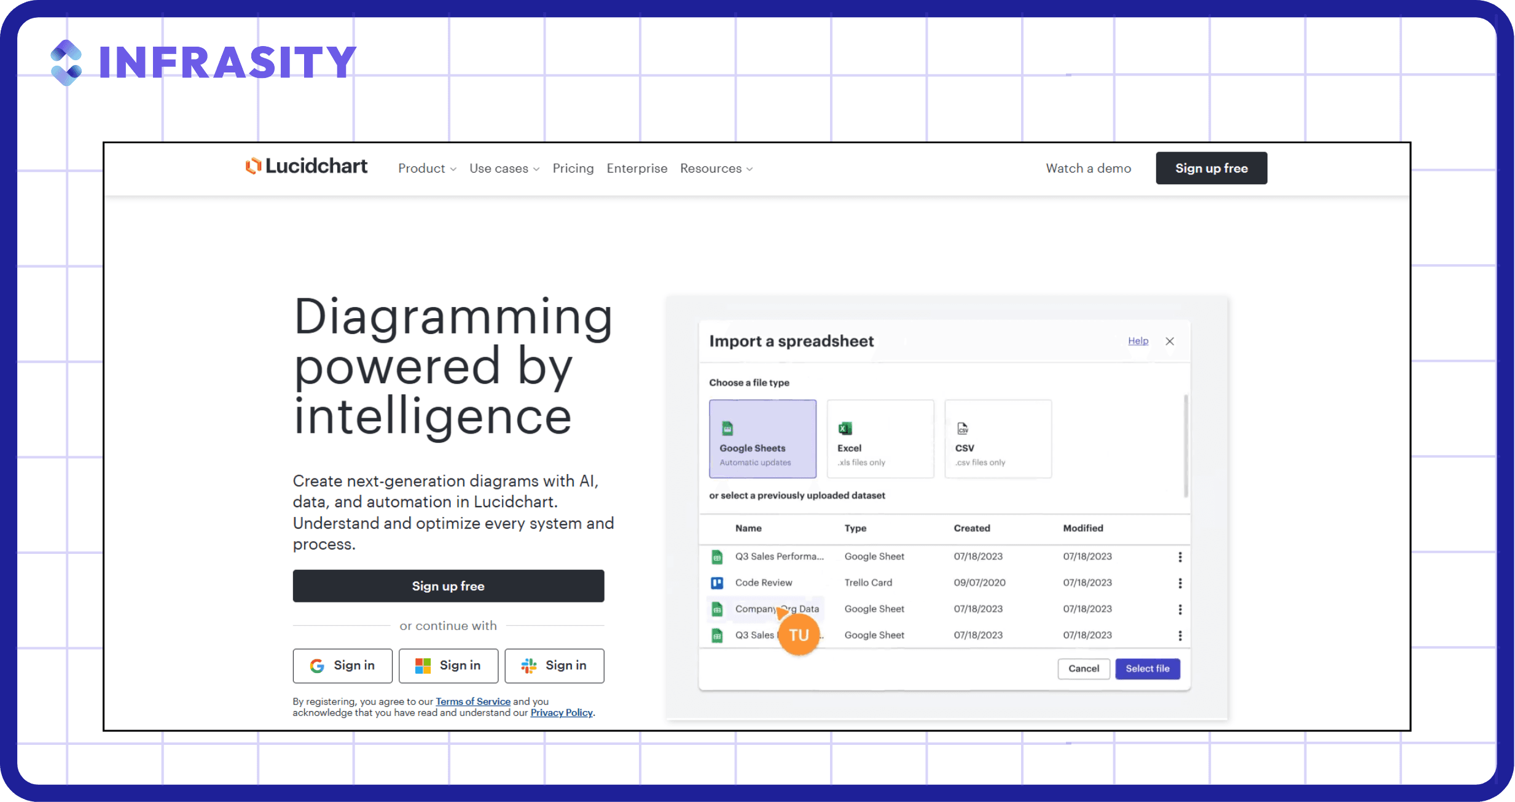
Task: Open the Pricing page
Action: [573, 168]
